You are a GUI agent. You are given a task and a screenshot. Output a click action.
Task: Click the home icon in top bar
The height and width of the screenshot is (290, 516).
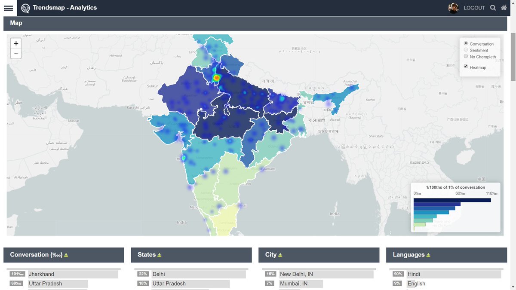504,7
